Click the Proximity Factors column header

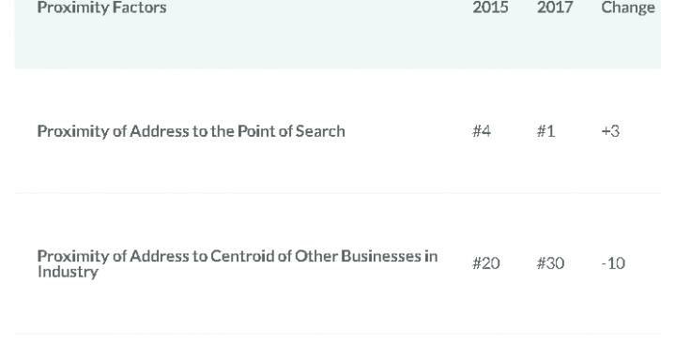(x=101, y=7)
